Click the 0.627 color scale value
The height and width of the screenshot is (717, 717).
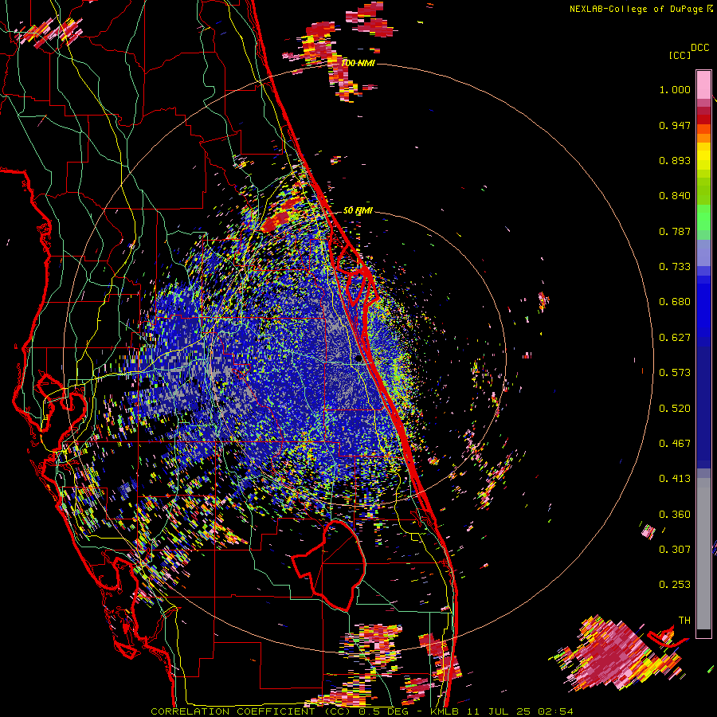click(675, 338)
